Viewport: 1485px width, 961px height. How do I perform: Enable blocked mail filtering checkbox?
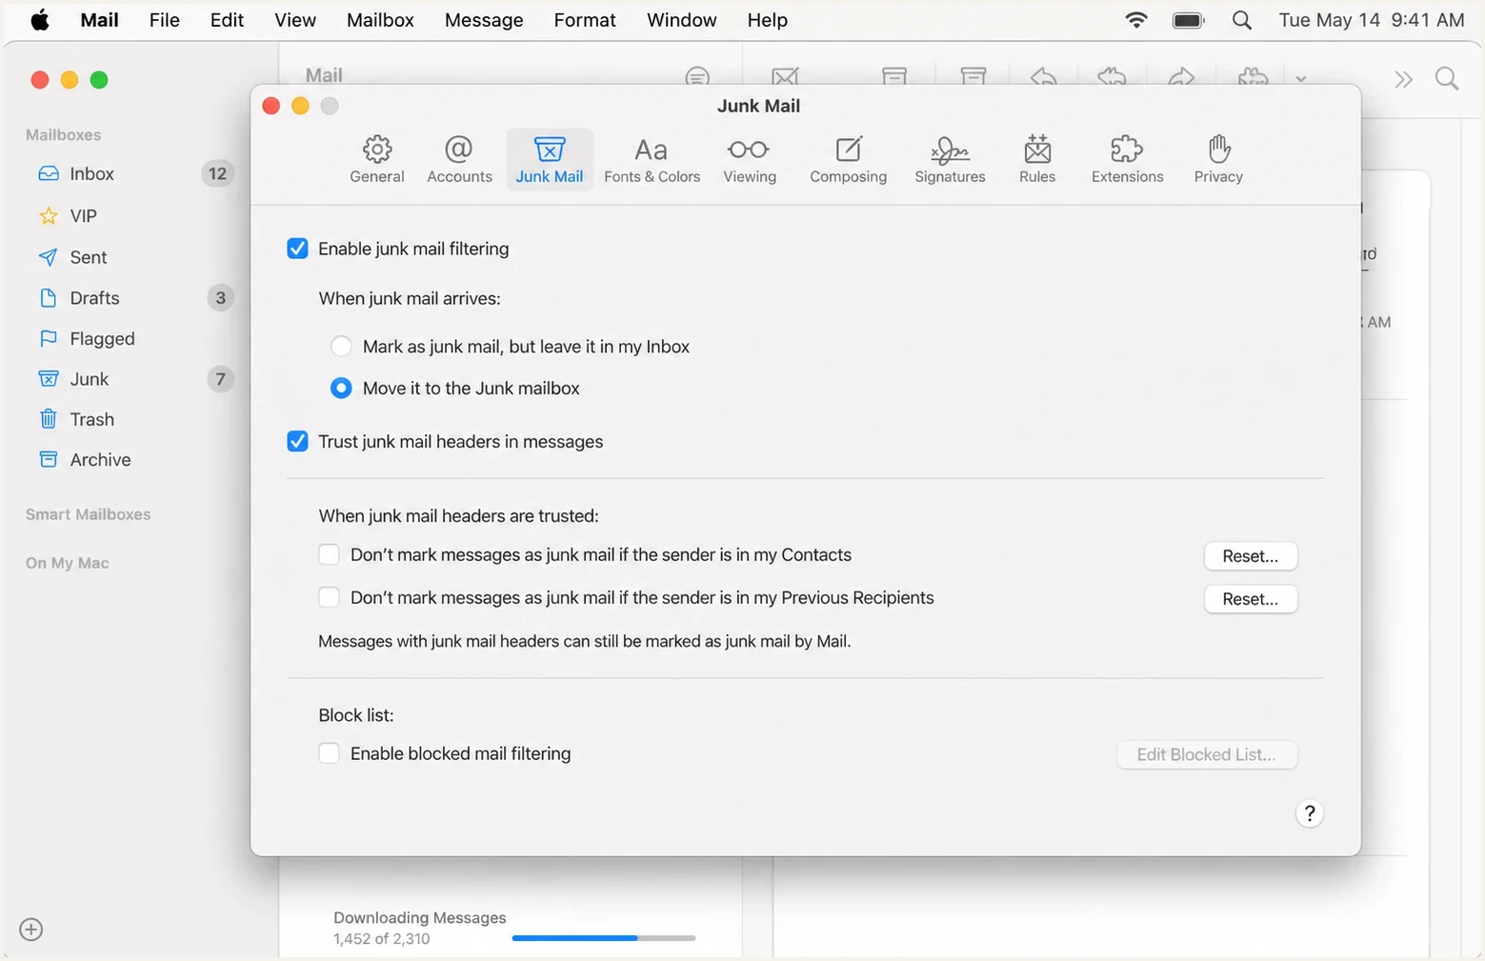coord(329,753)
